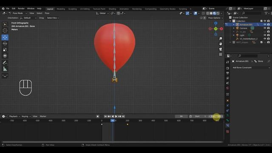Screen dimensions: 272x153
Task: Select the Move tool
Action: click(x=5, y=37)
